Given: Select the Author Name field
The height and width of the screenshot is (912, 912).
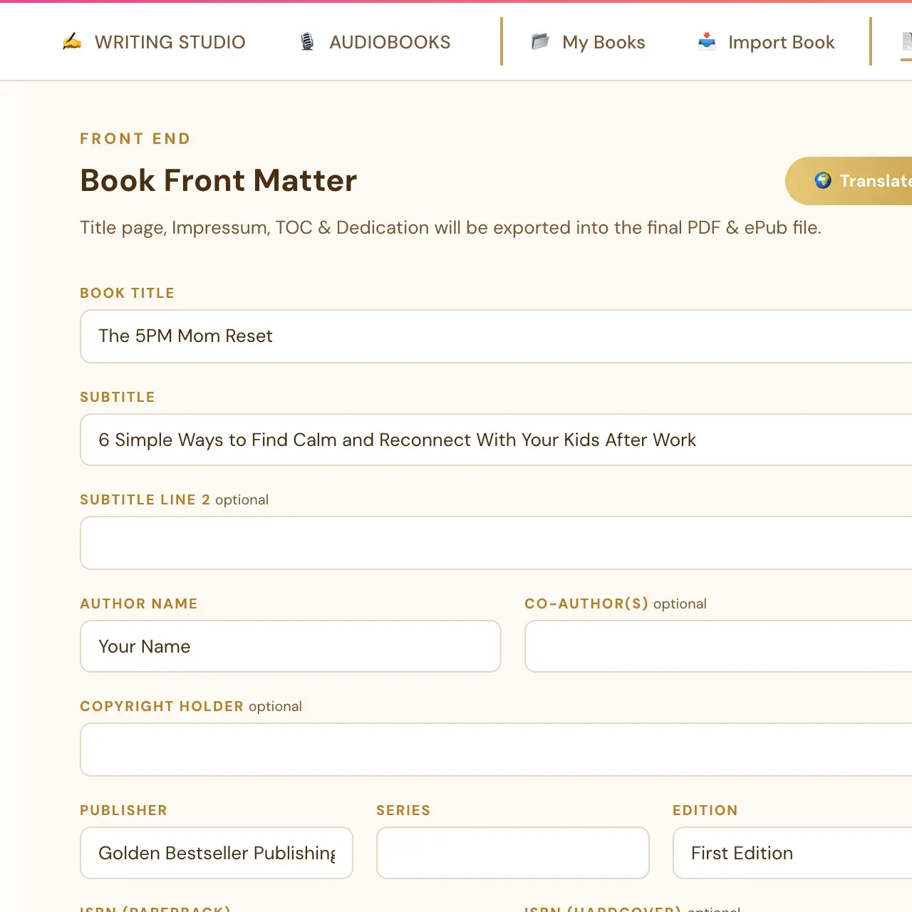Looking at the screenshot, I should point(291,646).
